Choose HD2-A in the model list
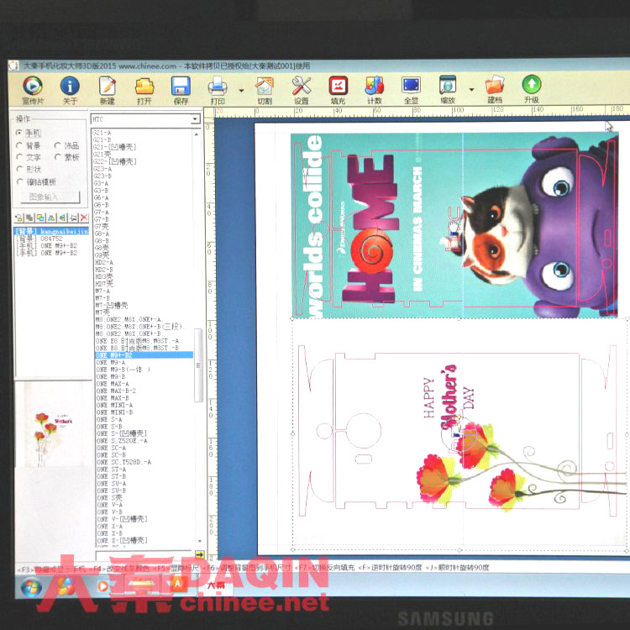 click(104, 262)
